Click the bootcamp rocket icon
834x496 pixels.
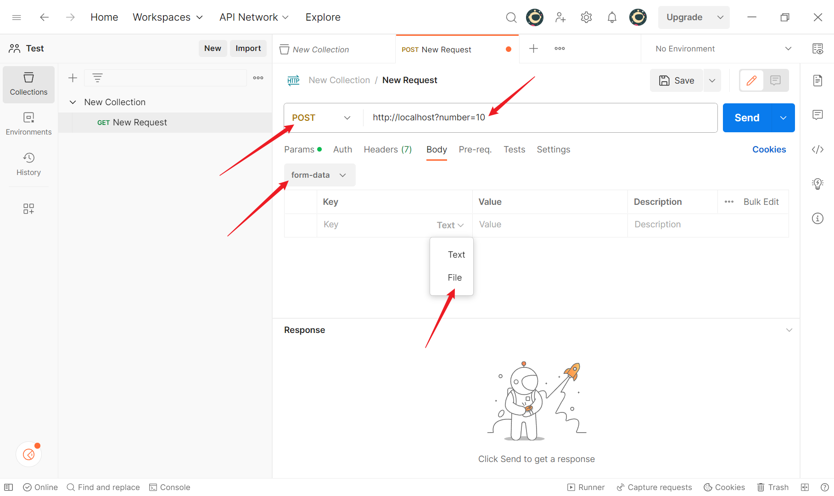[28, 454]
